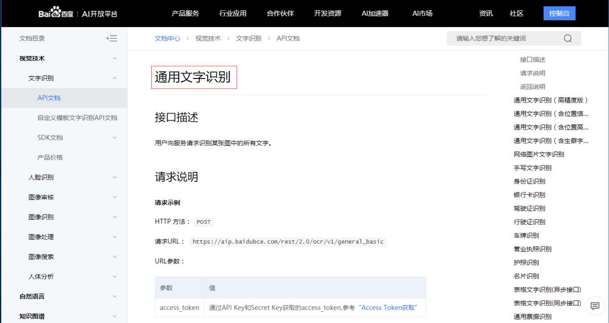Open 产品价格 in the sidebar
609x323 pixels.
[50, 158]
